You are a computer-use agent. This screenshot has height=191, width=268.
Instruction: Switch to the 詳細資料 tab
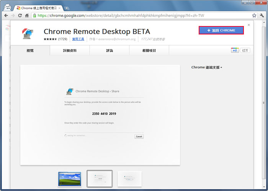pyautogui.click(x=70, y=51)
